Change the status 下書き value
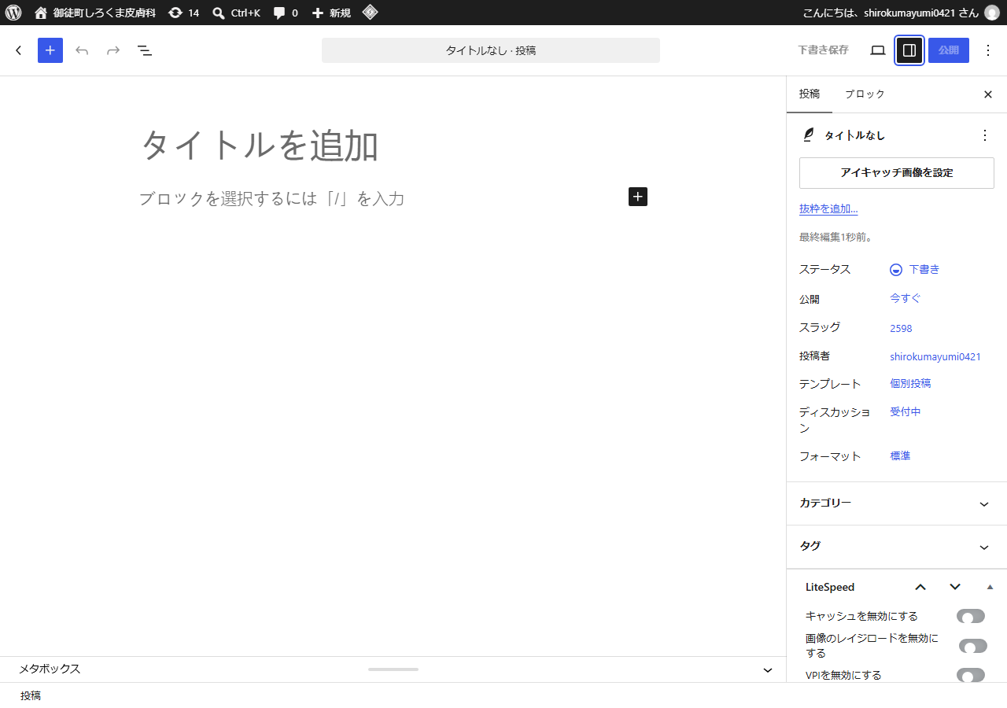 click(x=915, y=270)
